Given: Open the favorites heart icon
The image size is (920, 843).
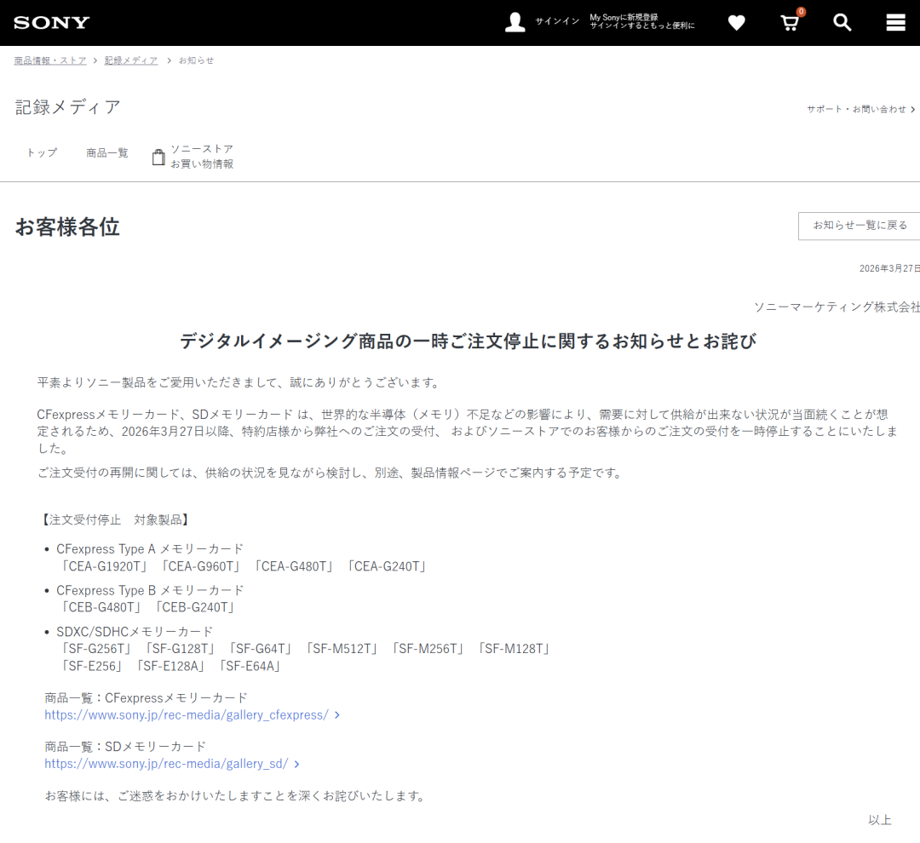Looking at the screenshot, I should pyautogui.click(x=737, y=23).
